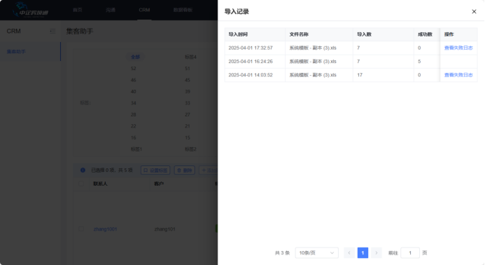485x265 pixels.
Task: Click the 共 3 条 total label
Action: click(x=282, y=253)
